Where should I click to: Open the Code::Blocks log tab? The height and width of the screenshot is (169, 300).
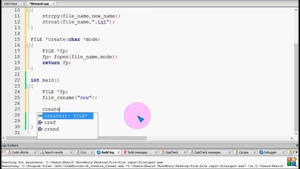pos(20,152)
